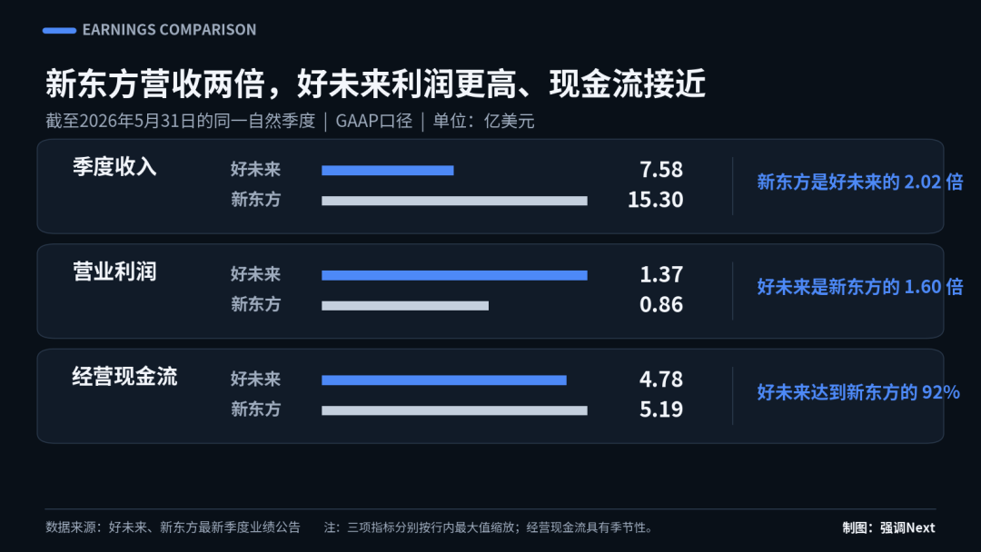Click the subtitle mentioning GAAP口径
Image resolution: width=981 pixels, height=552 pixels.
(290, 121)
